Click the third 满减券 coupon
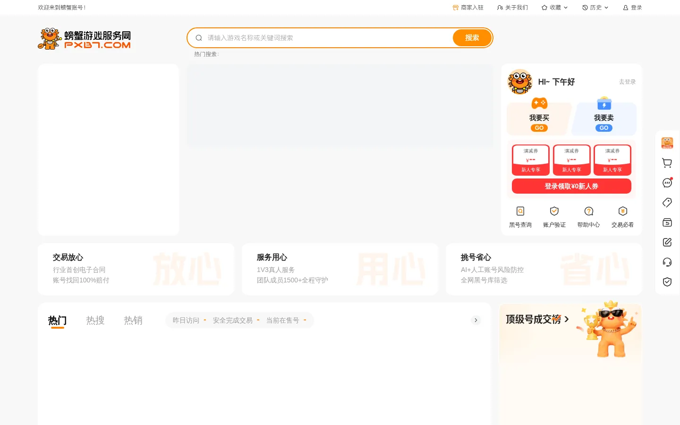 [612, 160]
